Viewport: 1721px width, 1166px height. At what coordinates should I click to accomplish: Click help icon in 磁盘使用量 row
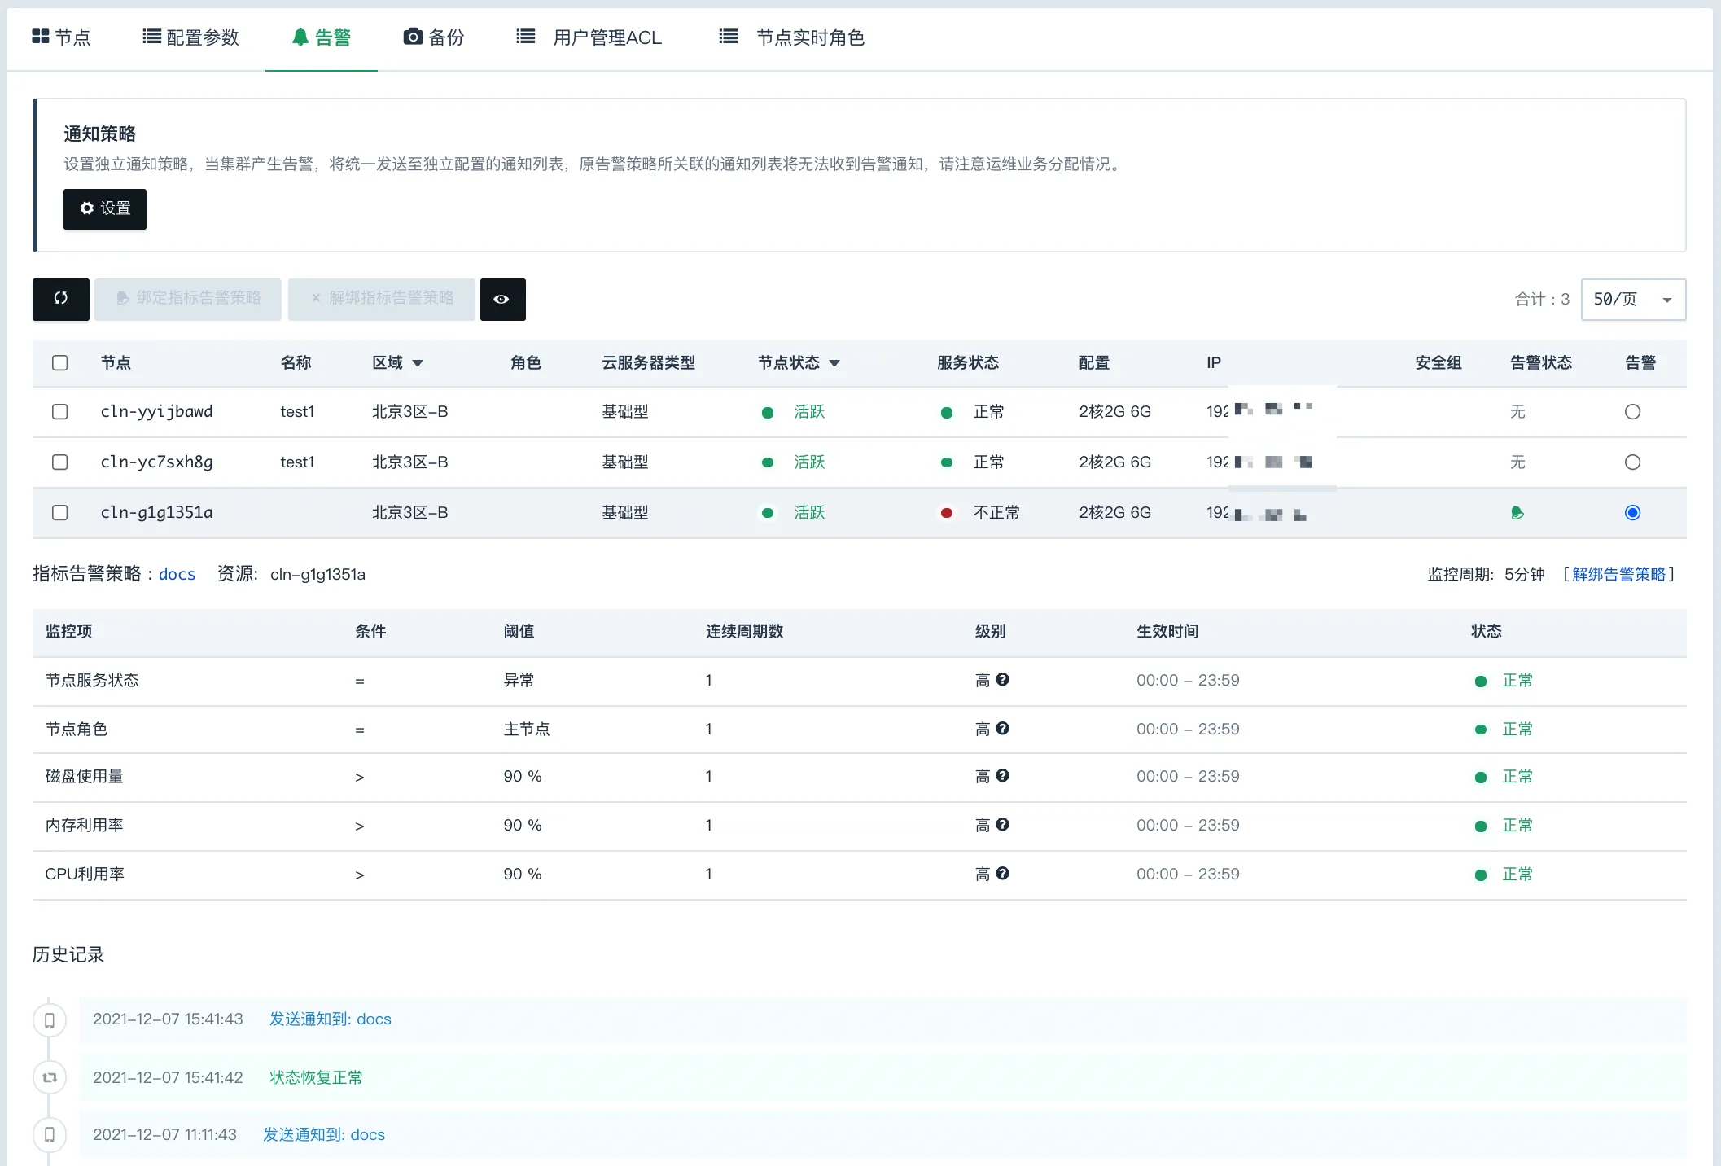1003,776
